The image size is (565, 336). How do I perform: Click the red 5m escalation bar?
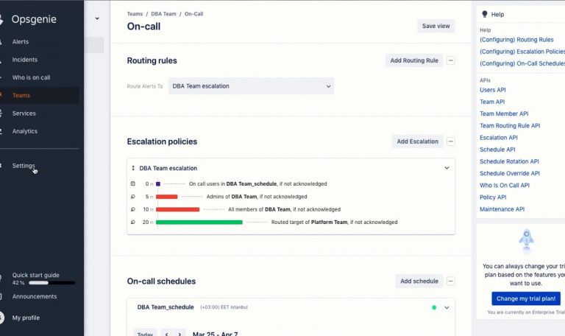click(166, 197)
